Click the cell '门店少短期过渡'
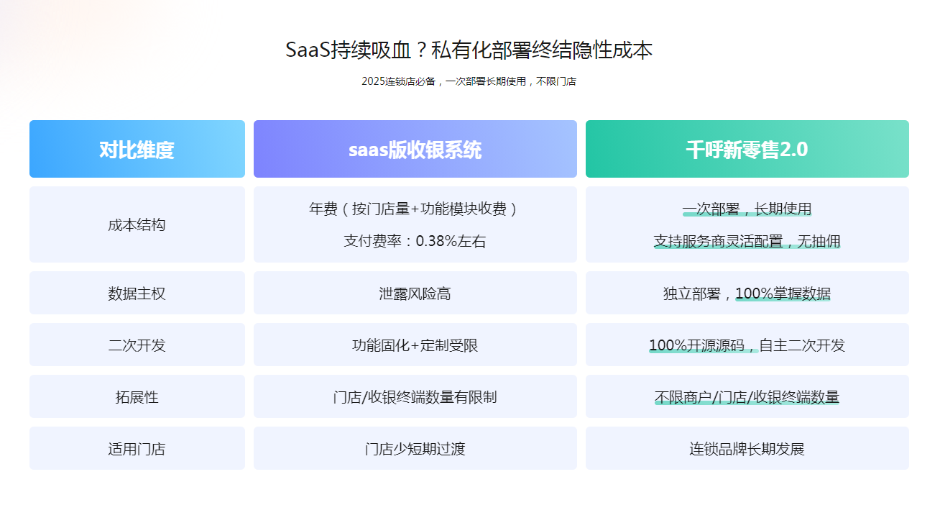Viewport: 940px width, 505px height. tap(415, 448)
